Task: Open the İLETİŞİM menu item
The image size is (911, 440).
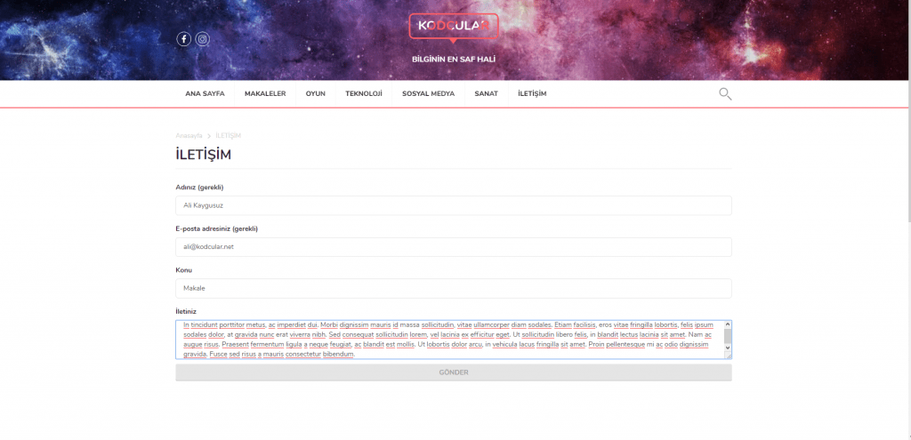Action: click(532, 93)
